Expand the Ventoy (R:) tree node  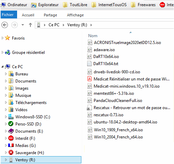(x=6, y=160)
